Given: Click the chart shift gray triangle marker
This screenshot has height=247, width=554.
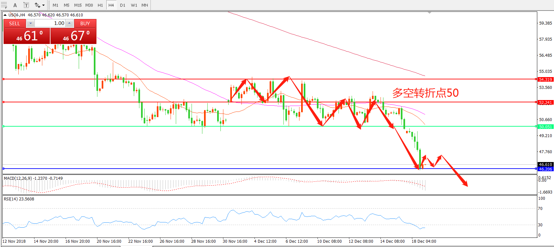Looking at the screenshot, I should click(x=429, y=13).
